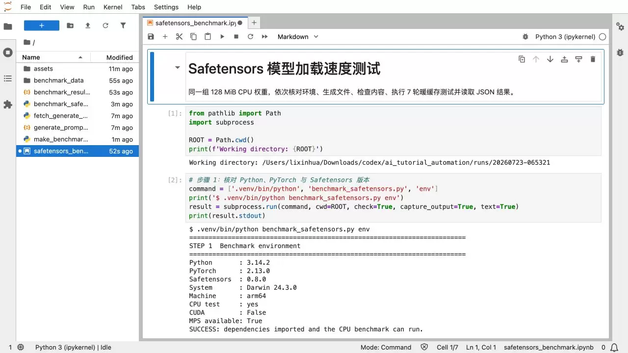
Task: Insert a cell below active cell icon
Action: 578,59
